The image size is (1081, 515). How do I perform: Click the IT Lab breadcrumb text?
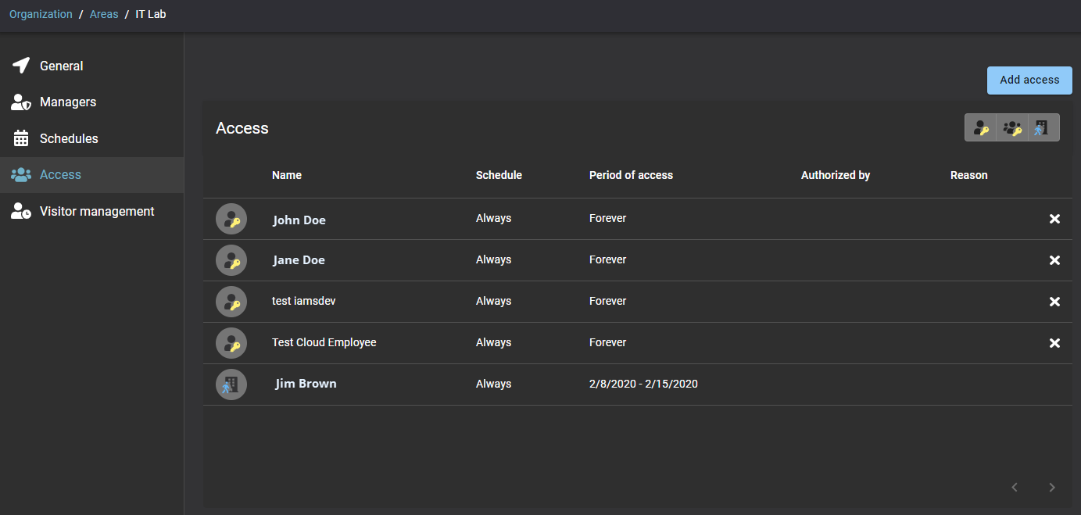tap(151, 14)
